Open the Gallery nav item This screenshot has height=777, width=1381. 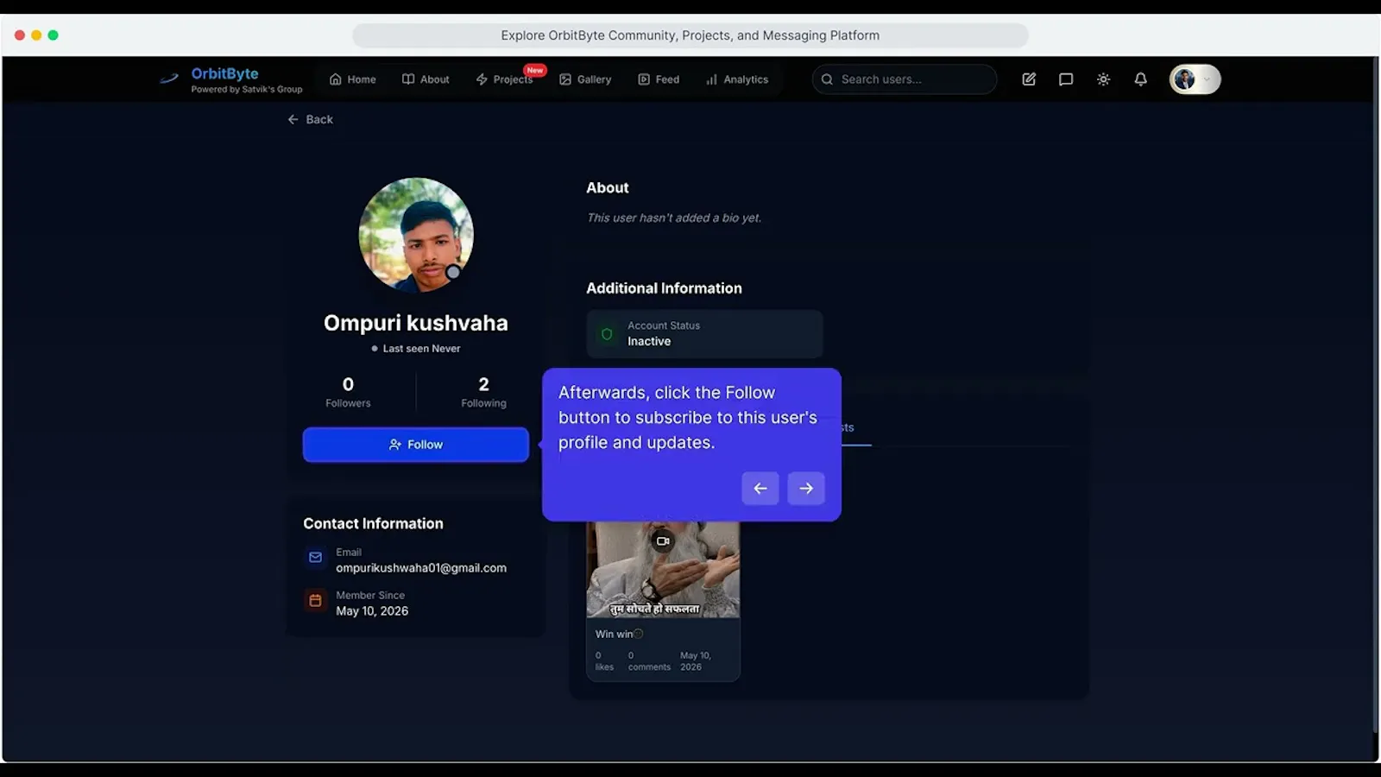coord(585,79)
